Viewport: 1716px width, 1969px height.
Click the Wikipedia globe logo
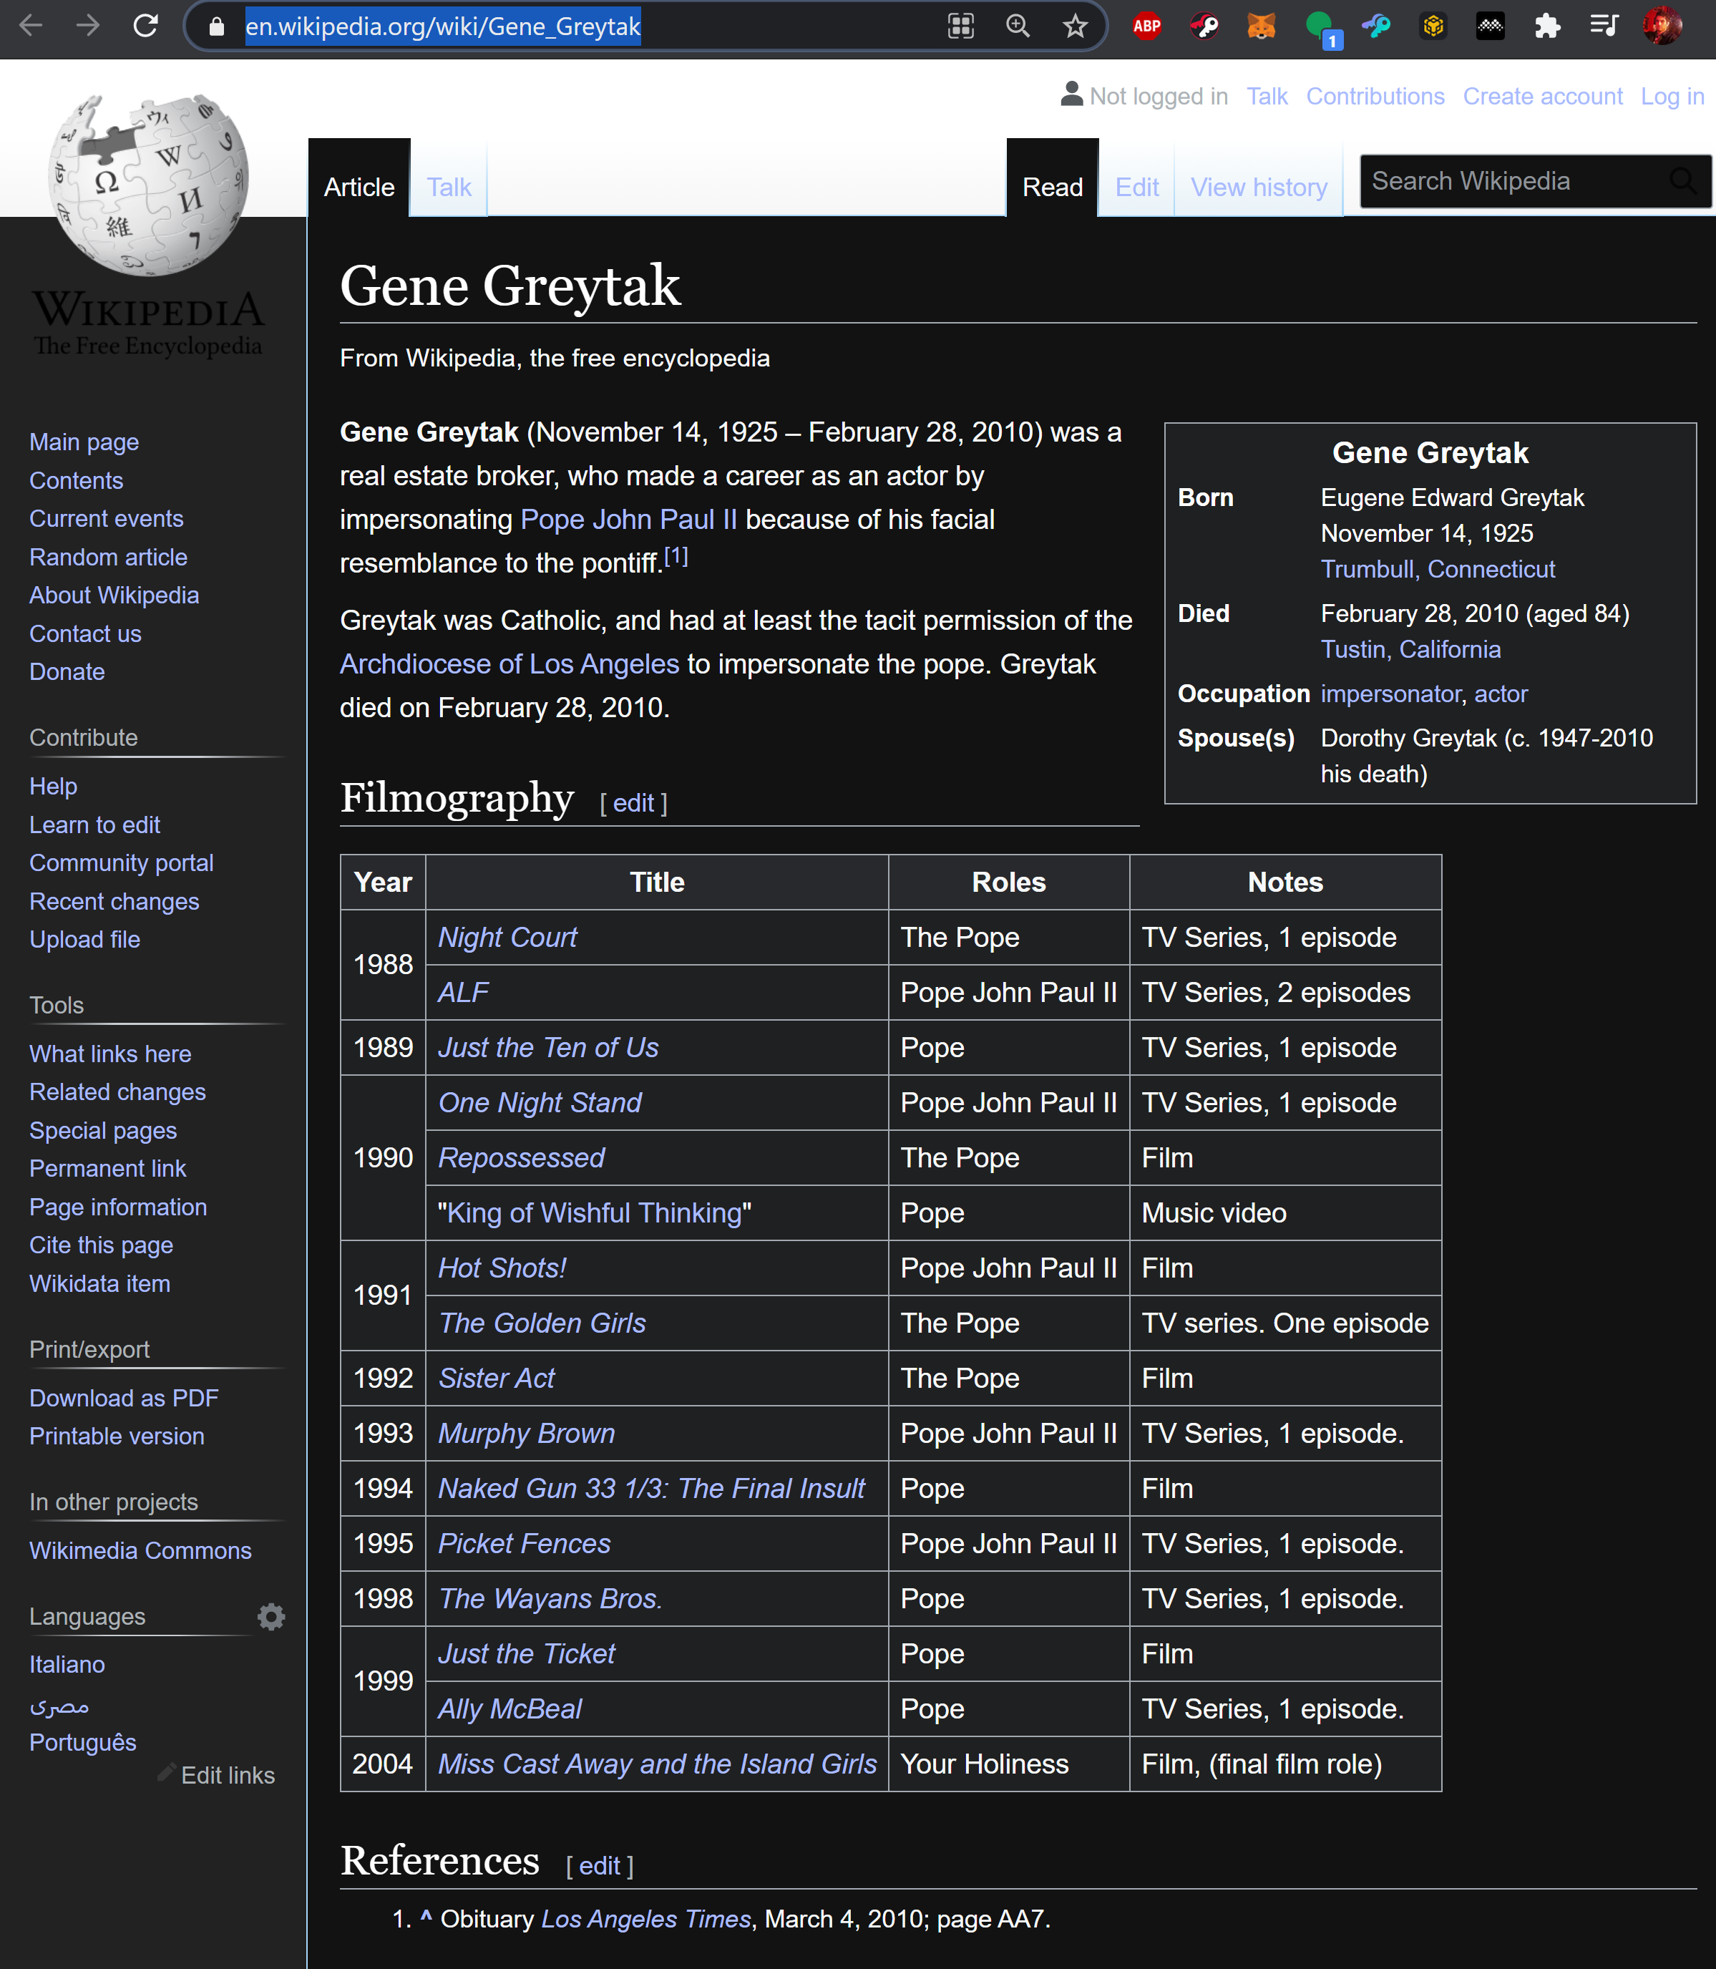pyautogui.click(x=148, y=185)
